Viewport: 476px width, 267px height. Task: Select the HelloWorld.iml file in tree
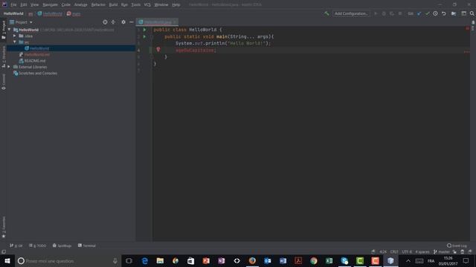(36, 54)
